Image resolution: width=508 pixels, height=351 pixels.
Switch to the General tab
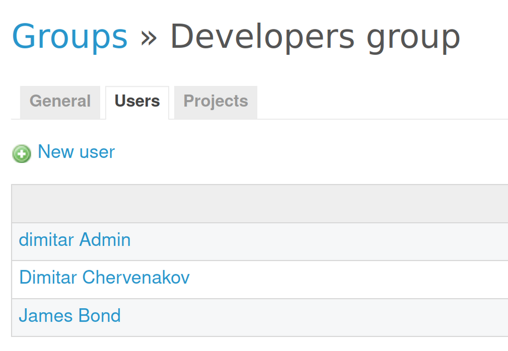click(x=60, y=101)
